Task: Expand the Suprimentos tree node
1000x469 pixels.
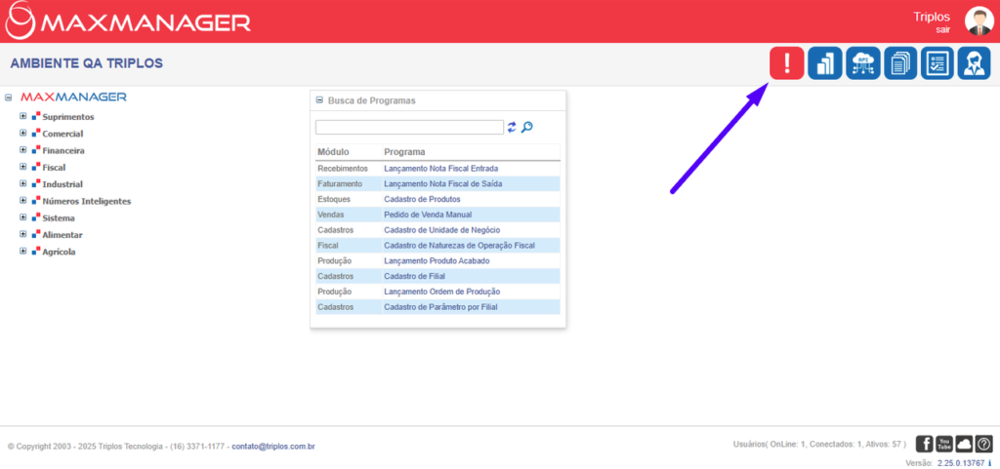Action: [23, 116]
